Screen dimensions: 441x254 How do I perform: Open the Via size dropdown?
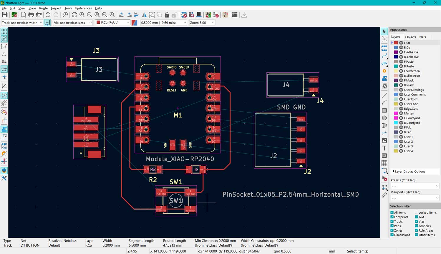73,23
